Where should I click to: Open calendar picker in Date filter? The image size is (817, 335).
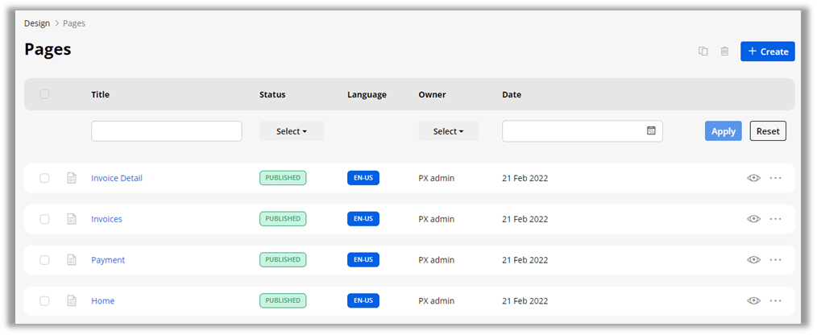click(x=651, y=130)
